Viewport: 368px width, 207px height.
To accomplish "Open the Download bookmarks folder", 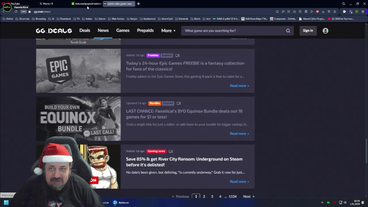I will point(64,19).
